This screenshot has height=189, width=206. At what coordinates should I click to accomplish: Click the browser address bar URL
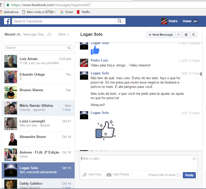pyautogui.click(x=51, y=5)
